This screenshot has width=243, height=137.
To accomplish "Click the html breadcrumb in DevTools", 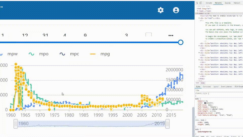I will [x=197, y=83].
